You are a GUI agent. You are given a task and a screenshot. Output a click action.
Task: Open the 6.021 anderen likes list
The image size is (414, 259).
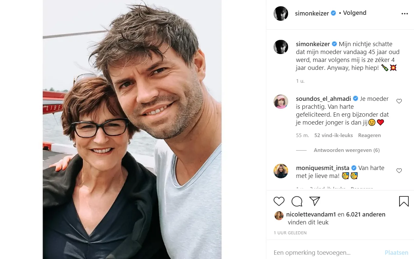click(366, 215)
